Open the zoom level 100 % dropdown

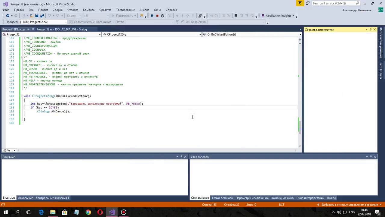point(14,150)
